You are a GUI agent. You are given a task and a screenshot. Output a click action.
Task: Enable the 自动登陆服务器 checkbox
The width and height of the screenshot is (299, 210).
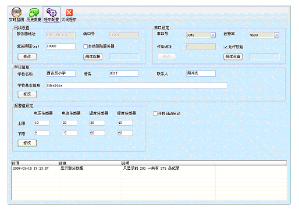click(x=86, y=47)
